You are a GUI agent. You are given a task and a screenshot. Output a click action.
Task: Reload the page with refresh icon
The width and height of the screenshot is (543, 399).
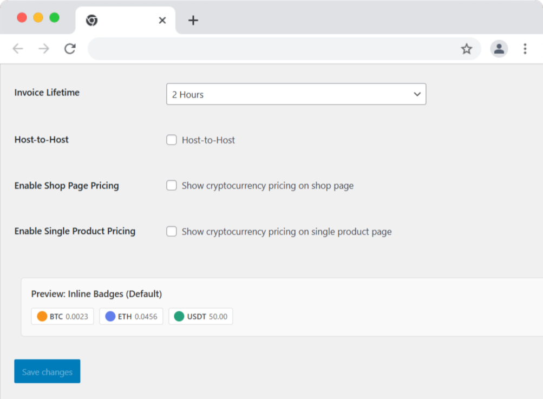point(70,49)
